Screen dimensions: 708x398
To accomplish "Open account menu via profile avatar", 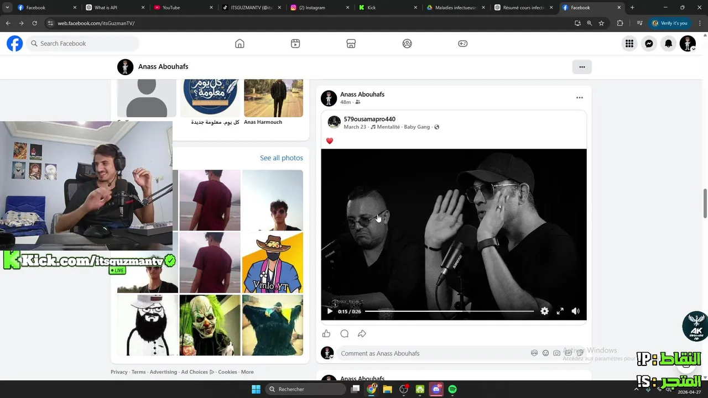I will (688, 44).
